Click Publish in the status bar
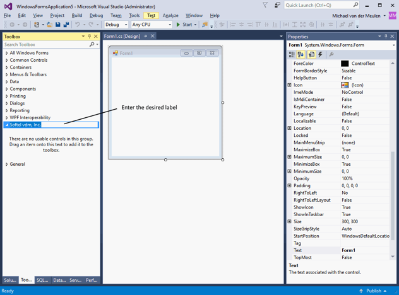Screen dimensions: 399x295 click(x=372, y=291)
